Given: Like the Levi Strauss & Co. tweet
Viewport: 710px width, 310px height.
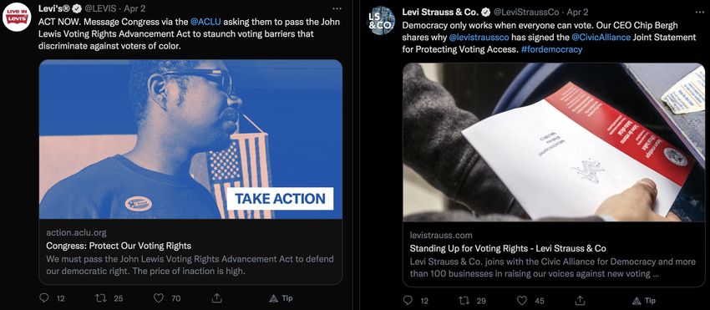Looking at the screenshot, I should tap(522, 300).
